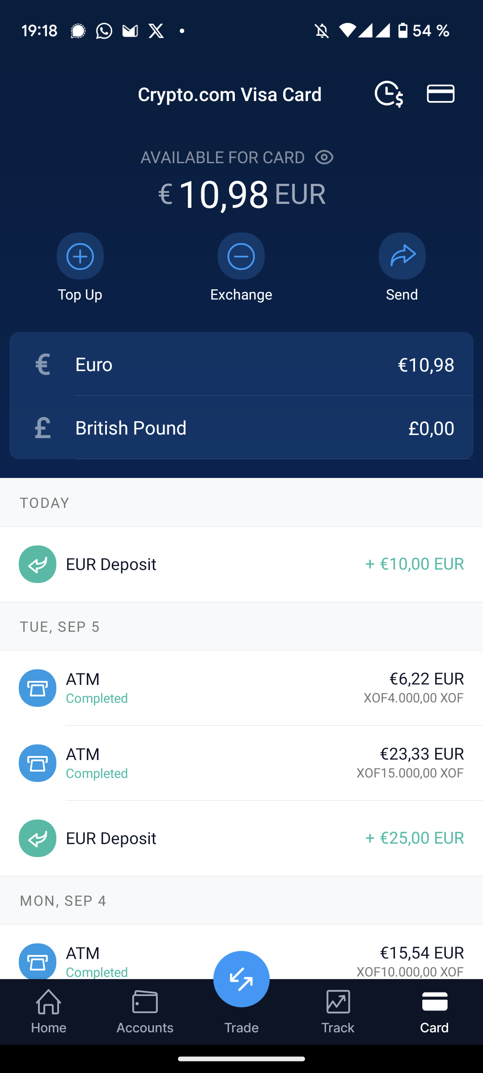Open the €25,00 EUR Deposit transaction
Viewport: 483px width, 1073px height.
tap(241, 838)
